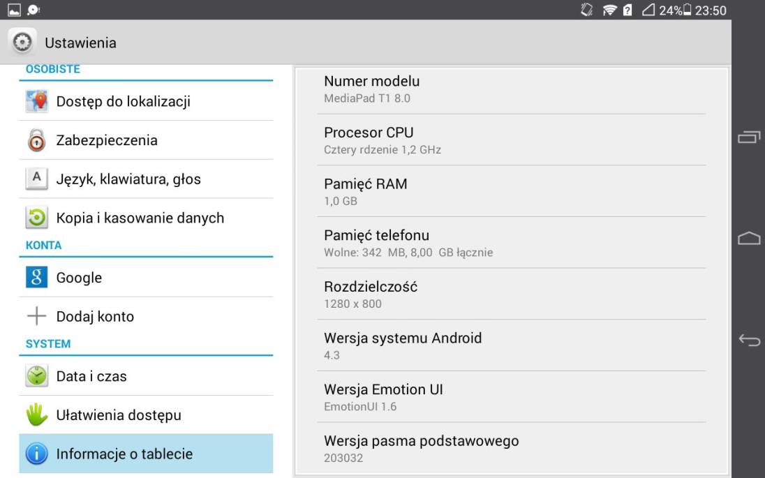The image size is (765, 478).
Task: Tap the Pamięć telefonu row
Action: pos(512,242)
